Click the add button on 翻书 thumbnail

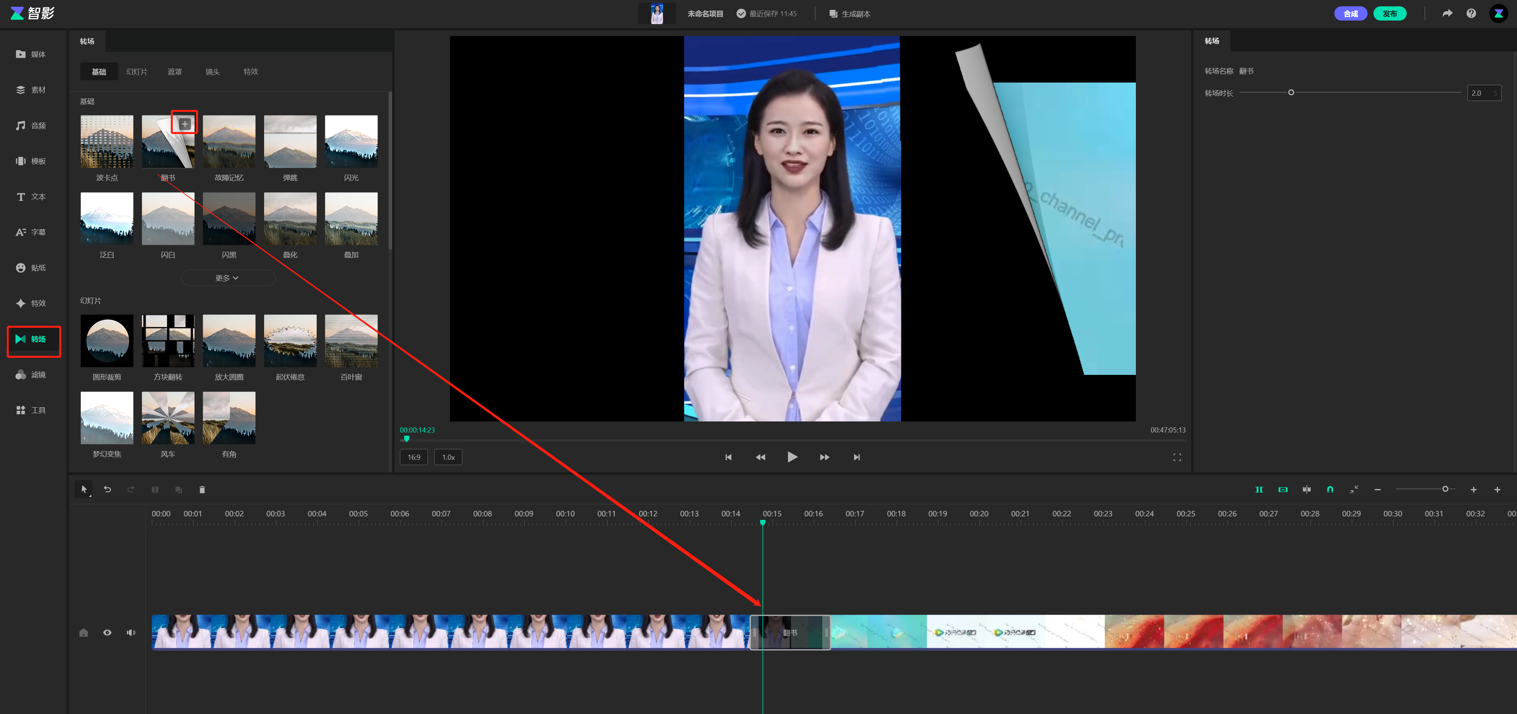tap(184, 124)
